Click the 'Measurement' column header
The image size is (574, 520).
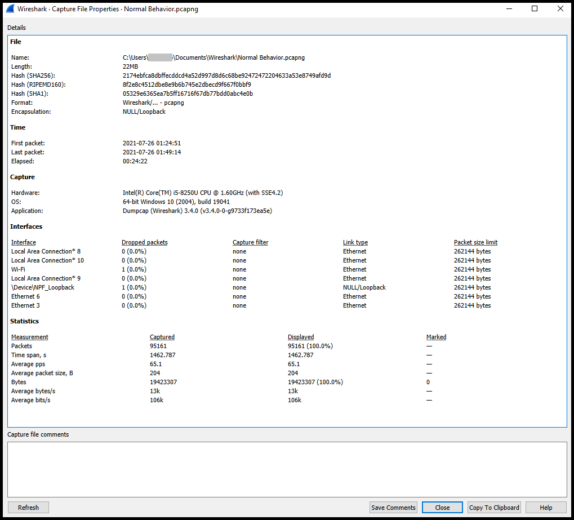click(x=30, y=337)
